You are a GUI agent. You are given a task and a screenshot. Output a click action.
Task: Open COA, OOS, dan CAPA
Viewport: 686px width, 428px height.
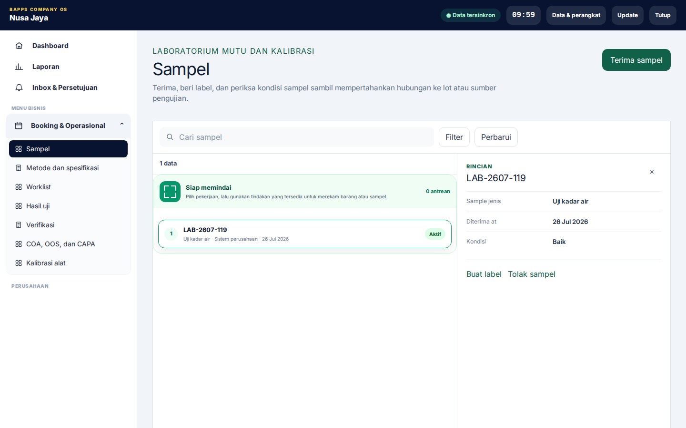coord(68,244)
